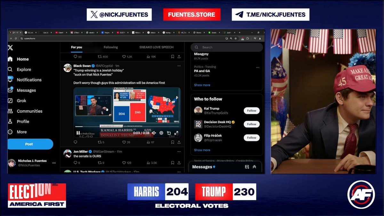Click the blue Post button
Viewport: 384px width, 216px height.
(29, 144)
